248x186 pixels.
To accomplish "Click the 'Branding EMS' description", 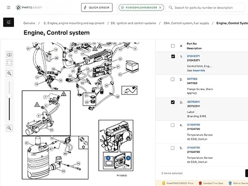I will pyautogui.click(x=197, y=116).
